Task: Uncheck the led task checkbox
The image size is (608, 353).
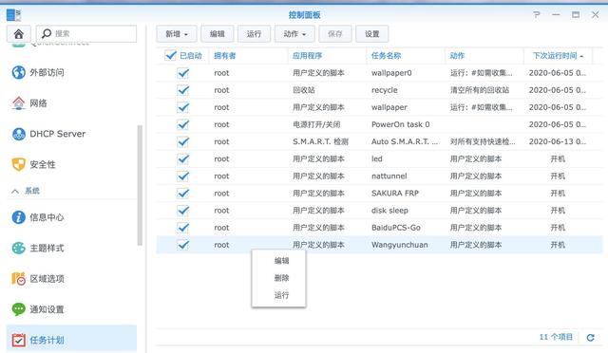Action: [183, 158]
